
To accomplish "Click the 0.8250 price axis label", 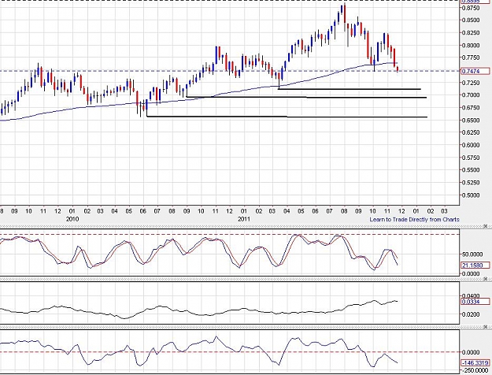I will pyautogui.click(x=472, y=33).
